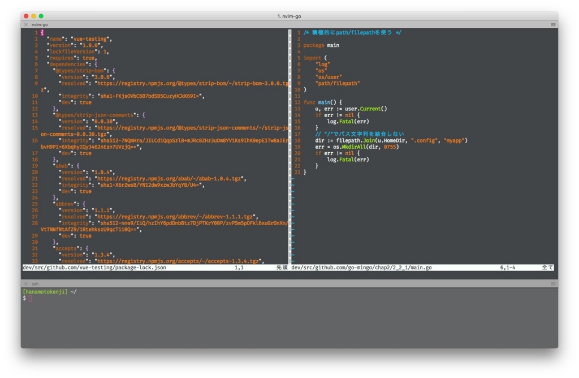Click the sha1-X6rZwsB integrity value

(150, 184)
